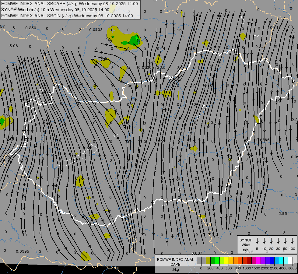Pick the dark red CAPE legend swatch
Image resolution: width=298 pixels, height=274 pixels.
click(x=249, y=261)
